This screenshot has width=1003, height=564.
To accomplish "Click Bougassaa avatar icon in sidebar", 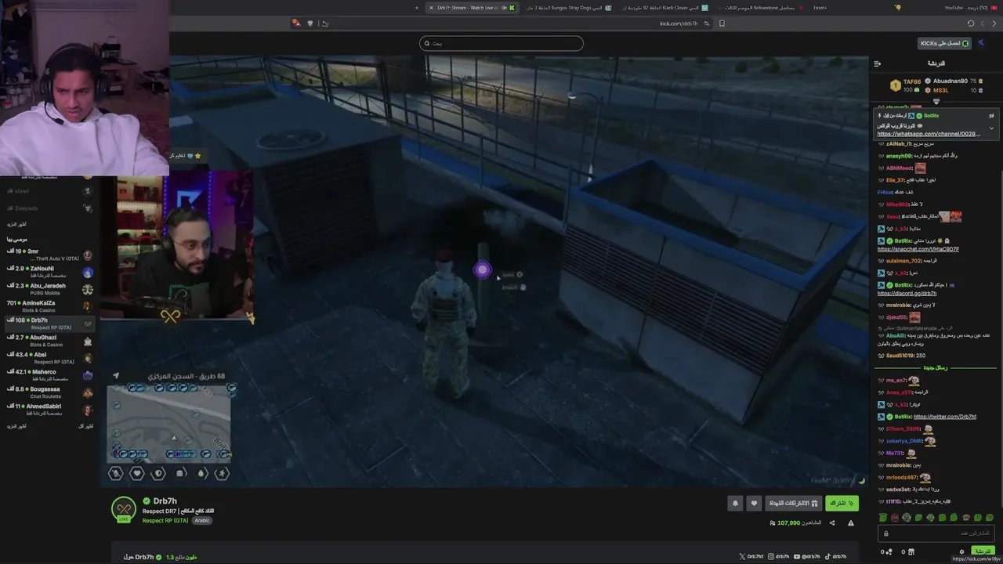I will coord(88,393).
